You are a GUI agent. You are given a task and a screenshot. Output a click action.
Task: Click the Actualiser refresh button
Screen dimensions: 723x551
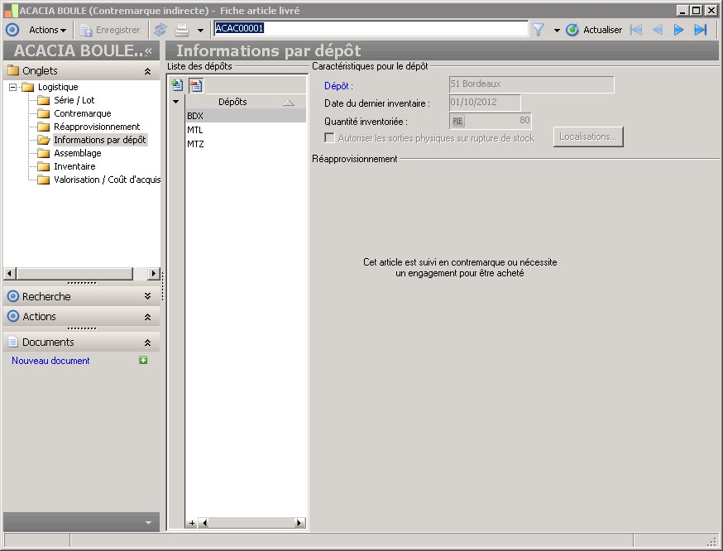coord(594,30)
